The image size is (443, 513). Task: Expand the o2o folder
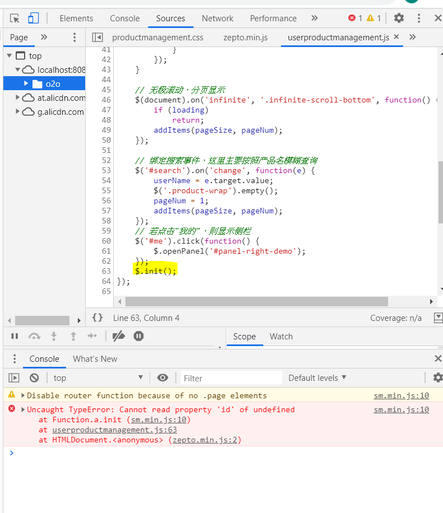click(x=26, y=83)
